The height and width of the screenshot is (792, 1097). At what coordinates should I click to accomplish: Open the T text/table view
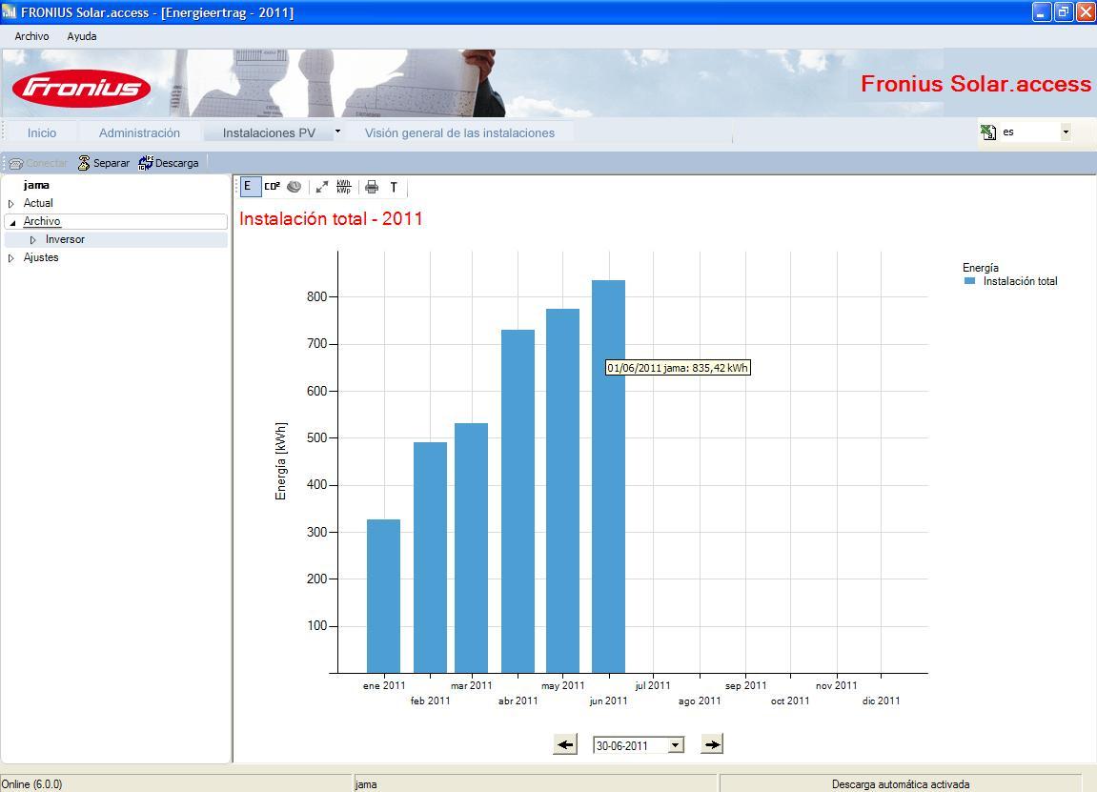pyautogui.click(x=394, y=187)
